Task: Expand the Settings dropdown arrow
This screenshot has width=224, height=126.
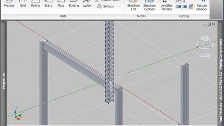Action: pyautogui.click(x=120, y=6)
